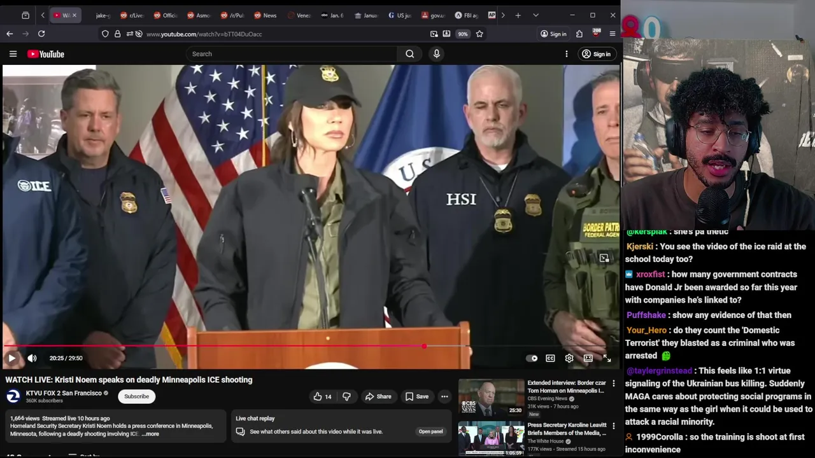Open Karoline Leavitt press briefing thumbnail
This screenshot has width=815, height=458.
coord(492,438)
